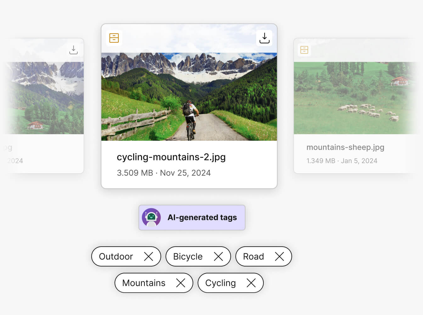Click the AI robot avatar icon
This screenshot has height=315, width=423.
(151, 217)
